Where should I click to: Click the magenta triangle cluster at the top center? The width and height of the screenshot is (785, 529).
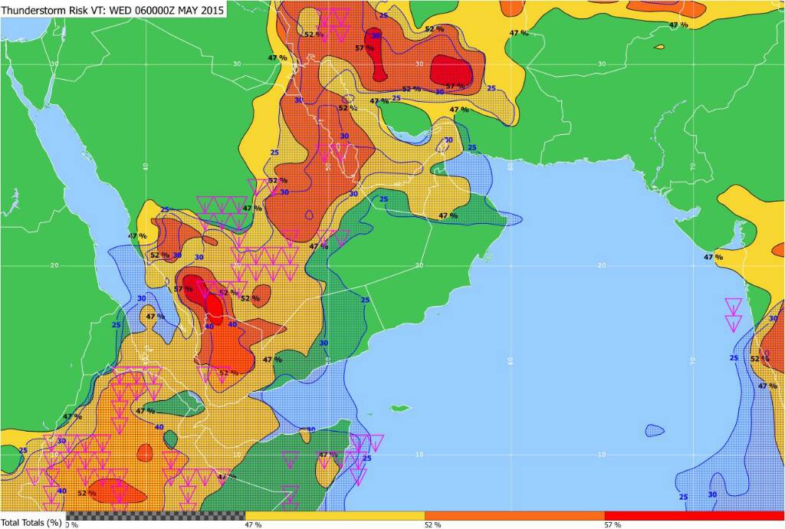(334, 21)
